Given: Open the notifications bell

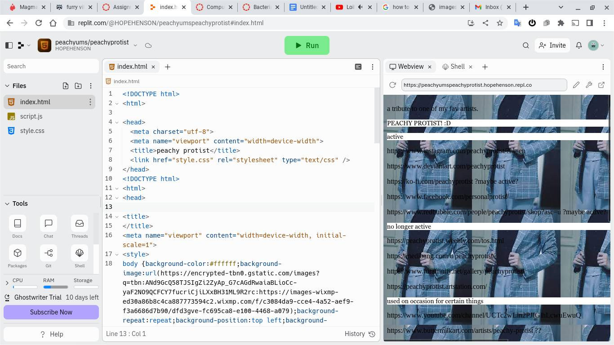Looking at the screenshot, I should (x=579, y=45).
